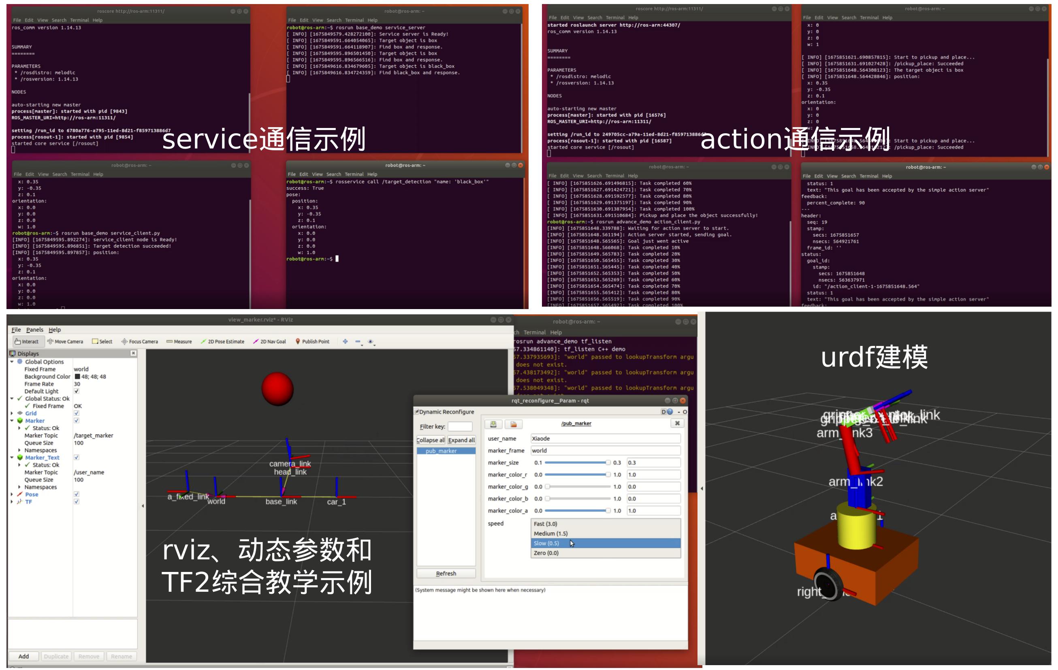This screenshot has height=670, width=1058.
Task: Open the RViz File menu
Action: [16, 329]
